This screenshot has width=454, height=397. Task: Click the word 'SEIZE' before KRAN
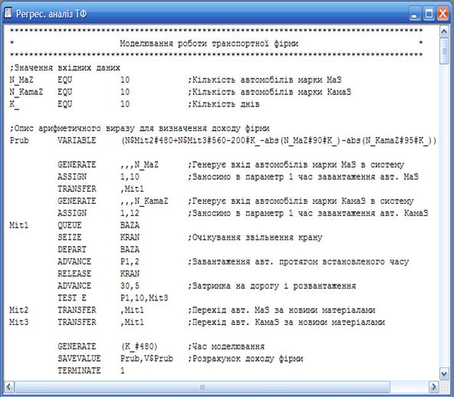(70, 238)
